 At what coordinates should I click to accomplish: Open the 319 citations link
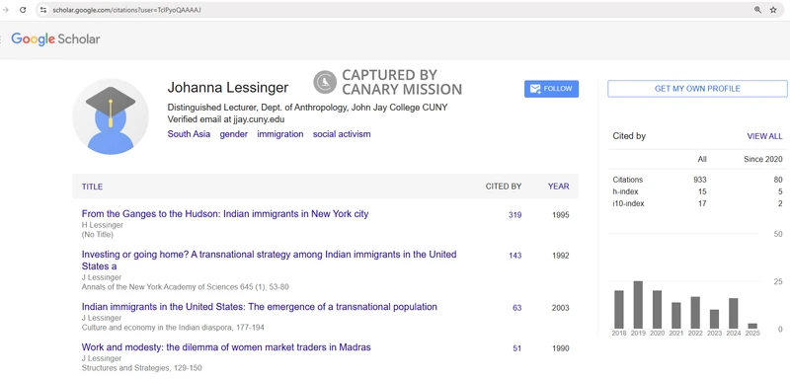point(514,215)
